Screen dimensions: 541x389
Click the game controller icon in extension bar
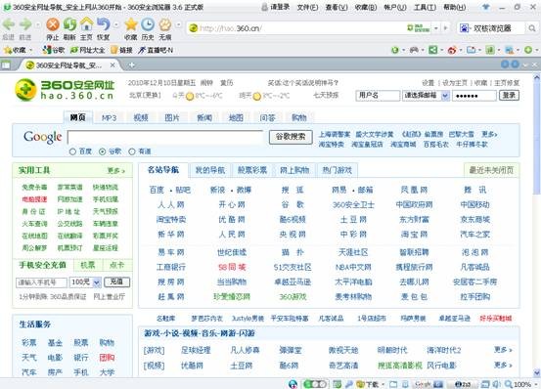tap(414, 50)
